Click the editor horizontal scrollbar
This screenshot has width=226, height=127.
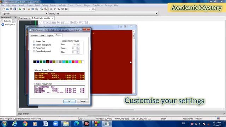click(x=121, y=109)
